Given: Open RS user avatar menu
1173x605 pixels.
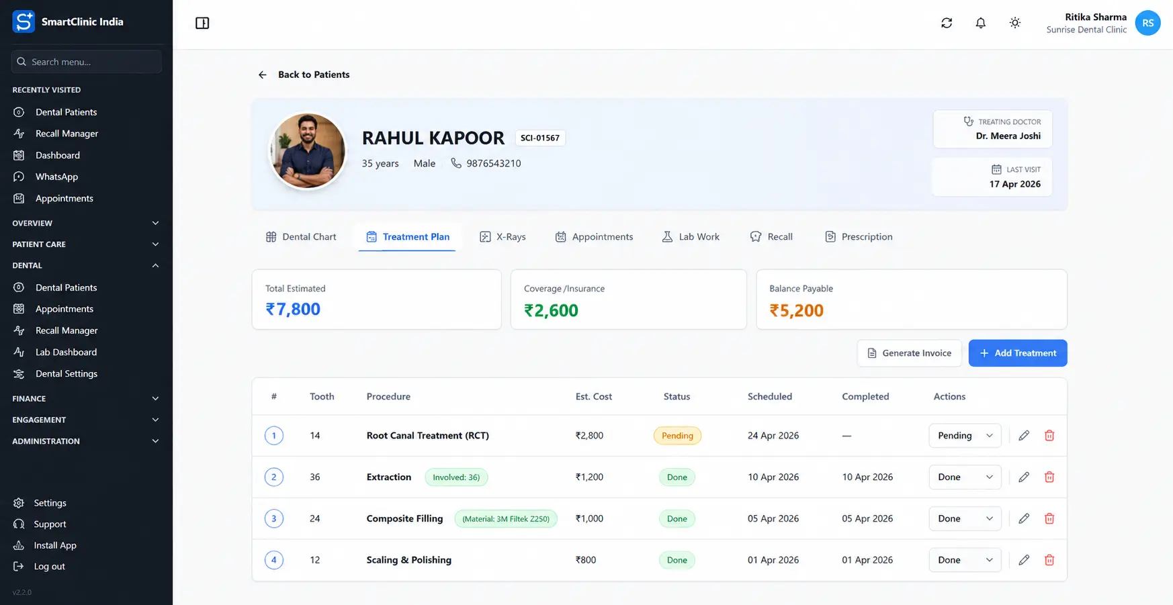Looking at the screenshot, I should click(x=1147, y=23).
